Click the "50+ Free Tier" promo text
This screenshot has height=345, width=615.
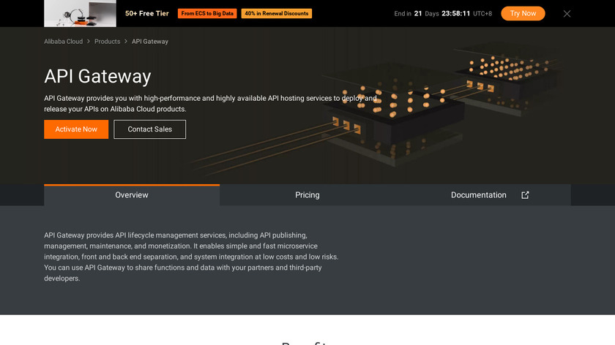pyautogui.click(x=148, y=13)
